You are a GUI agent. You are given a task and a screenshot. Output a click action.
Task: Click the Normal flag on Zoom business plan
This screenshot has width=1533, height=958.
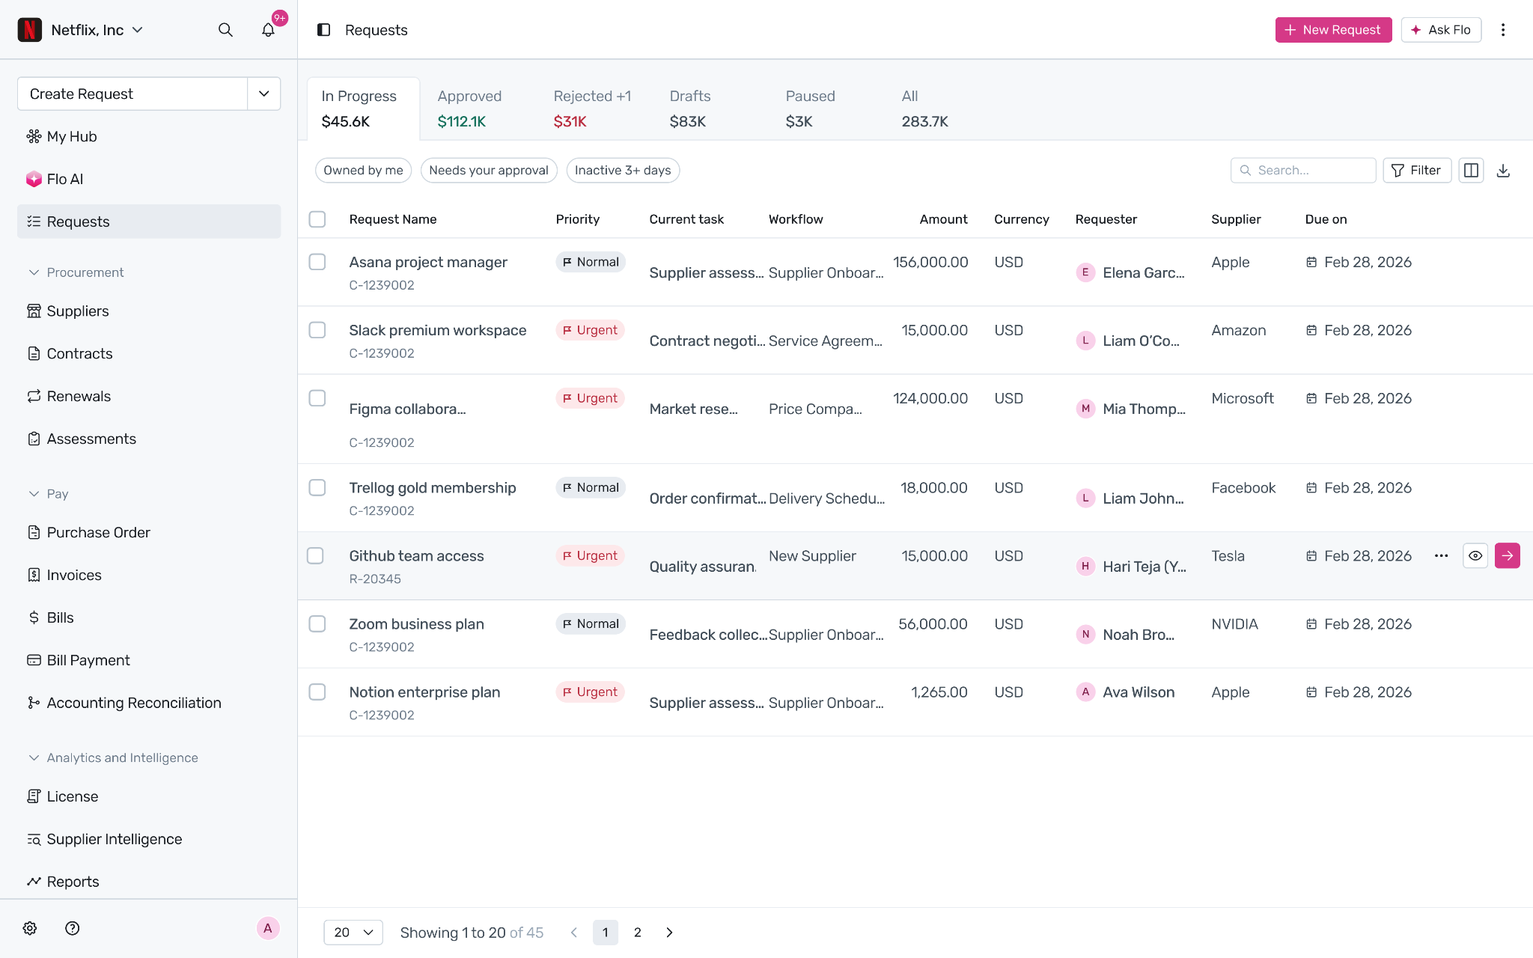tap(591, 623)
